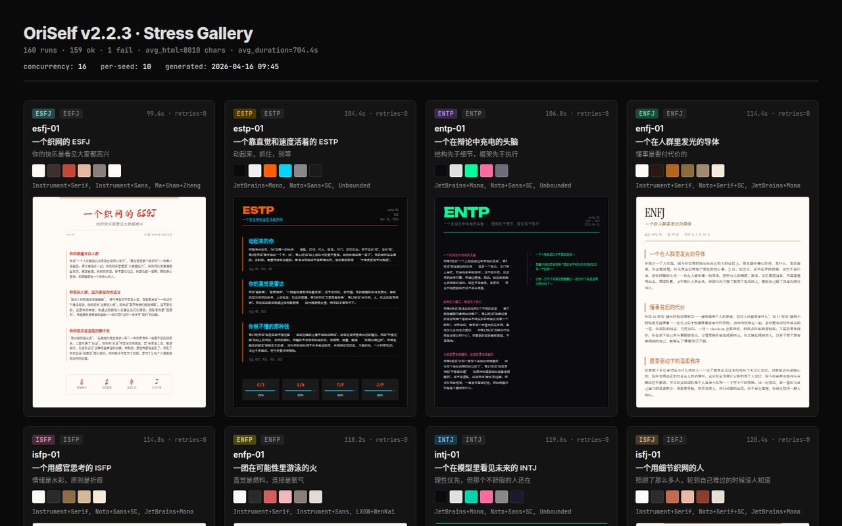This screenshot has height=526, width=842.
Task: Pick the red swatch in esfj-01 palette
Action: pyautogui.click(x=69, y=170)
